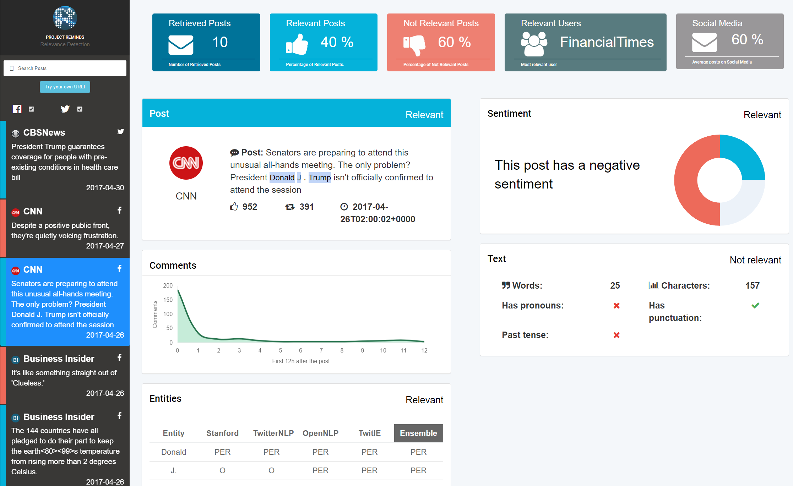Click the Facebook filter icon
Screen dimensions: 793x486
(17, 109)
